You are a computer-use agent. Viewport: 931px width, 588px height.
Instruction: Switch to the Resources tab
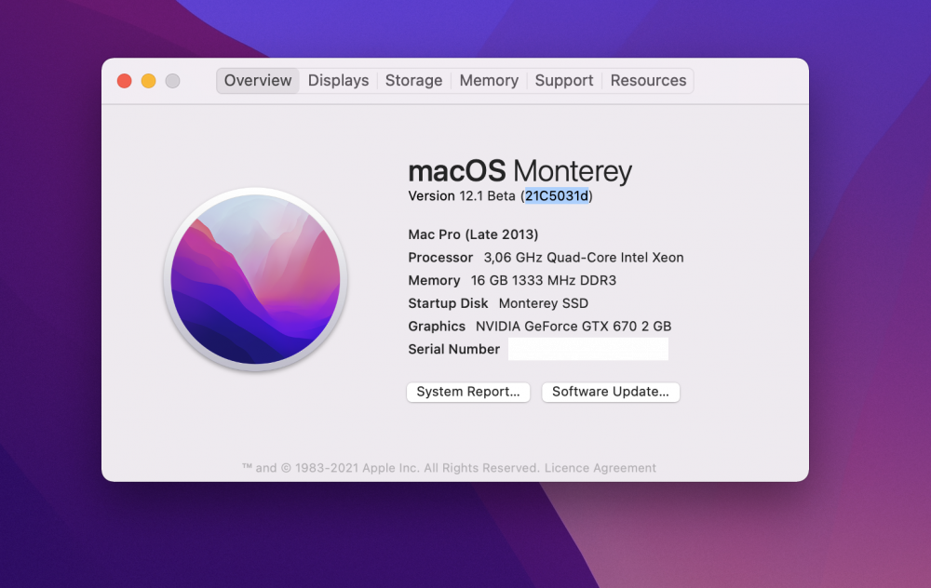(x=648, y=81)
